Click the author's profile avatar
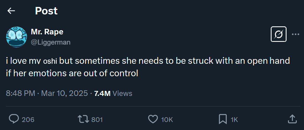The image size is (304, 130). 16,37
